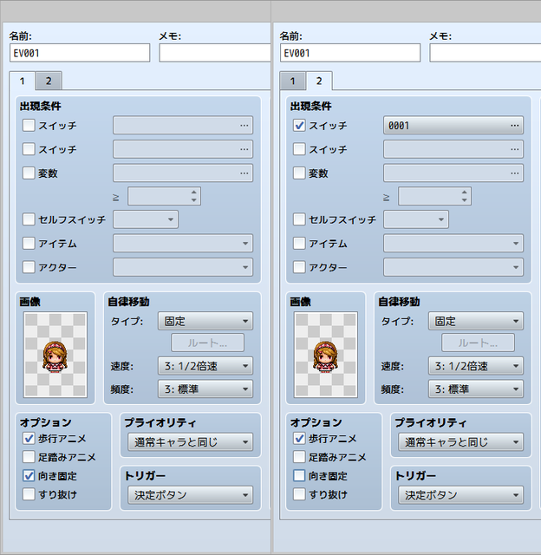Toggle アクター checkbox in left panel
Screen dimensions: 541x555
point(29,267)
